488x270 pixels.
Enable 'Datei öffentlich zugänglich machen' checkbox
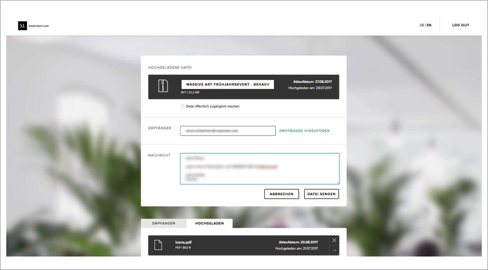pos(183,106)
